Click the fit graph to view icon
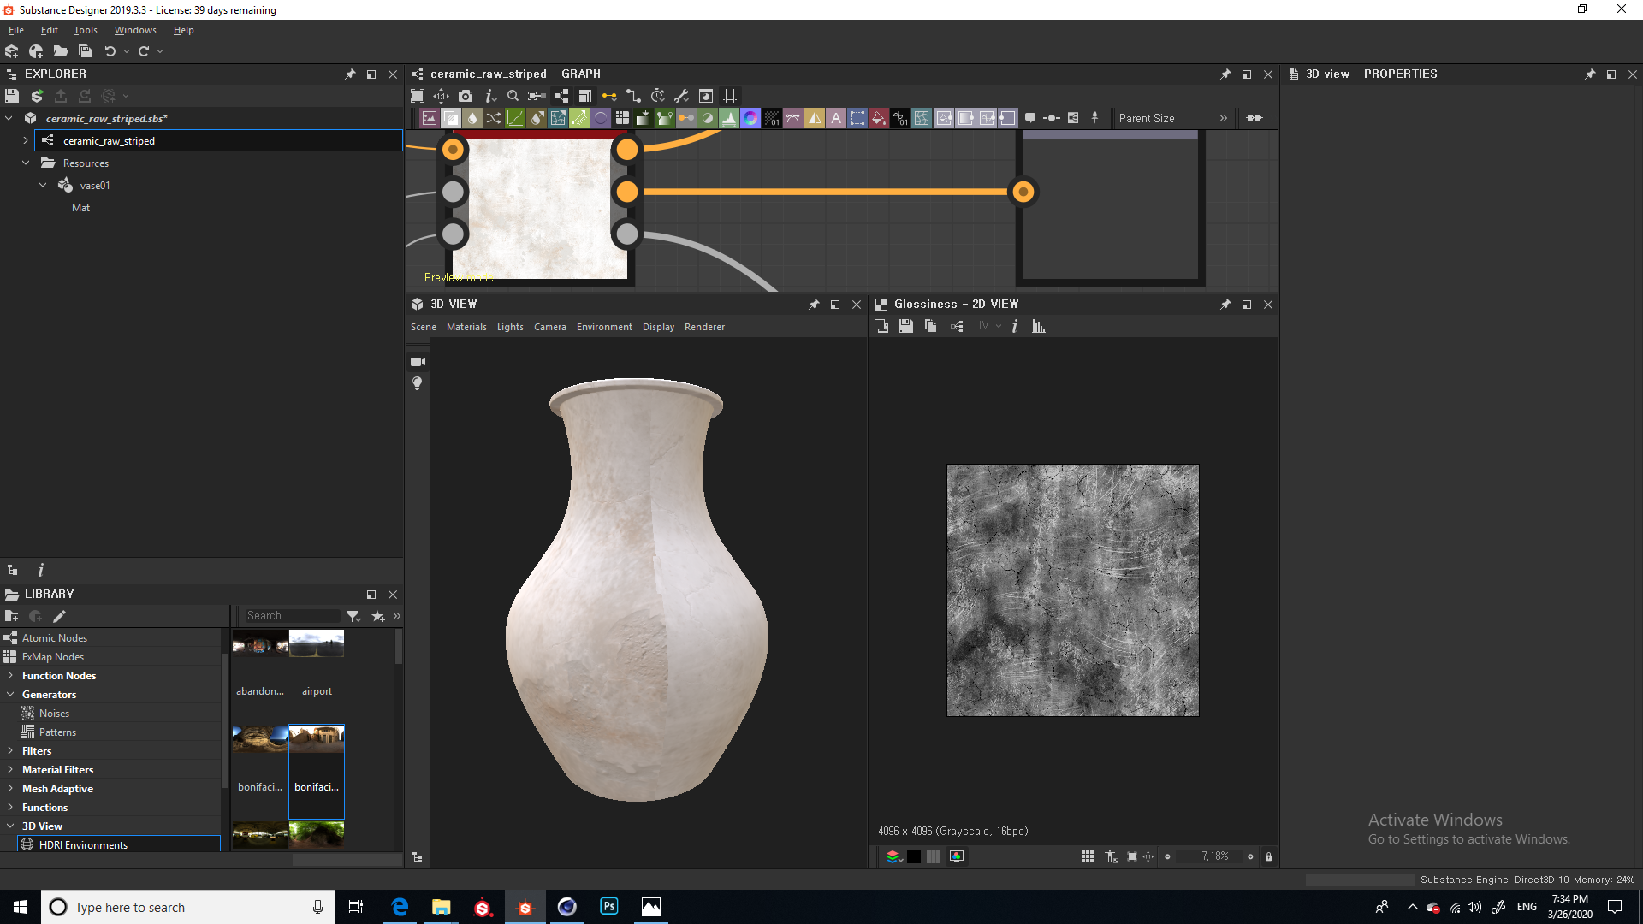The width and height of the screenshot is (1643, 924). coord(418,96)
